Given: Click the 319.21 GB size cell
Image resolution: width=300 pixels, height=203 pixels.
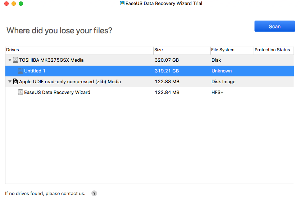Looking at the screenshot, I should click(x=167, y=71).
